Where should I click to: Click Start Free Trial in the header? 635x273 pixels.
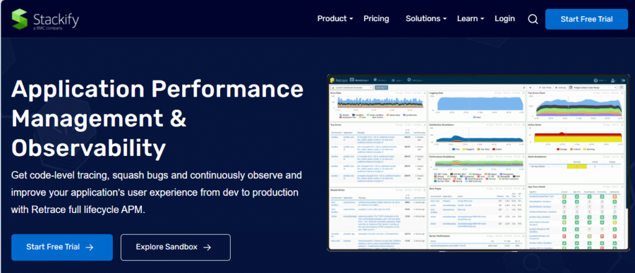[x=586, y=19]
